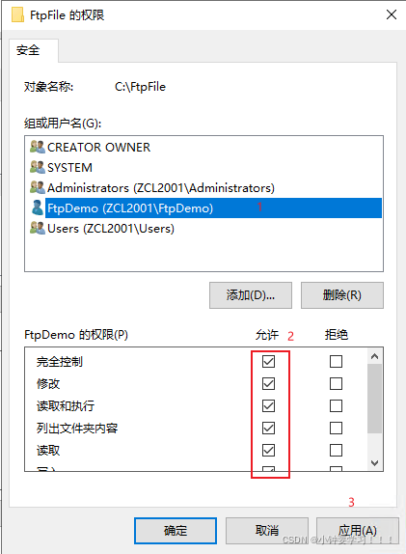
Task: Select Users (ZCL2001\Users) entry
Action: 111,229
